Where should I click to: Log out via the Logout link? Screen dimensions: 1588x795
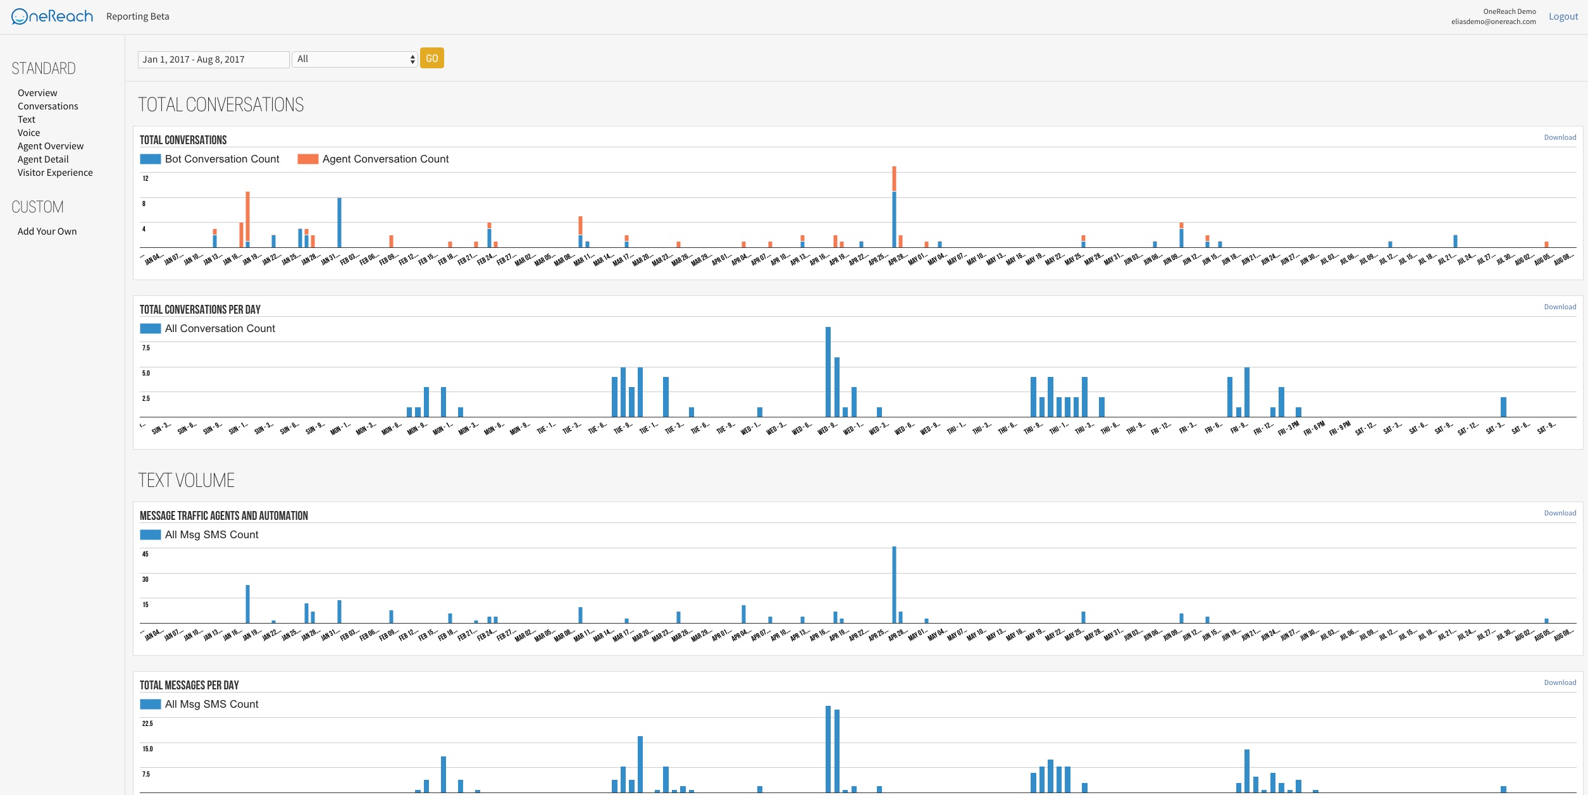(1563, 16)
